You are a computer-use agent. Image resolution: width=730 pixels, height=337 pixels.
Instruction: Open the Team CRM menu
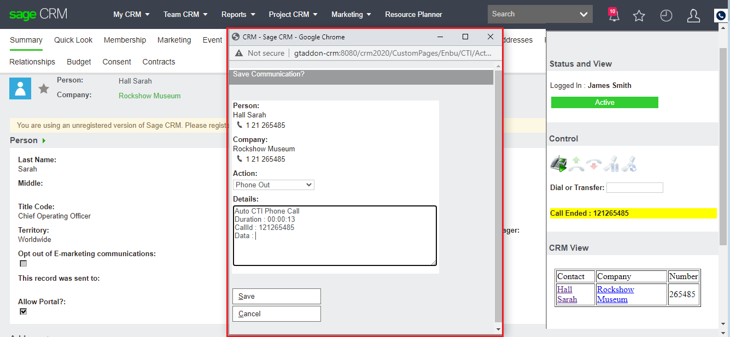click(x=185, y=14)
